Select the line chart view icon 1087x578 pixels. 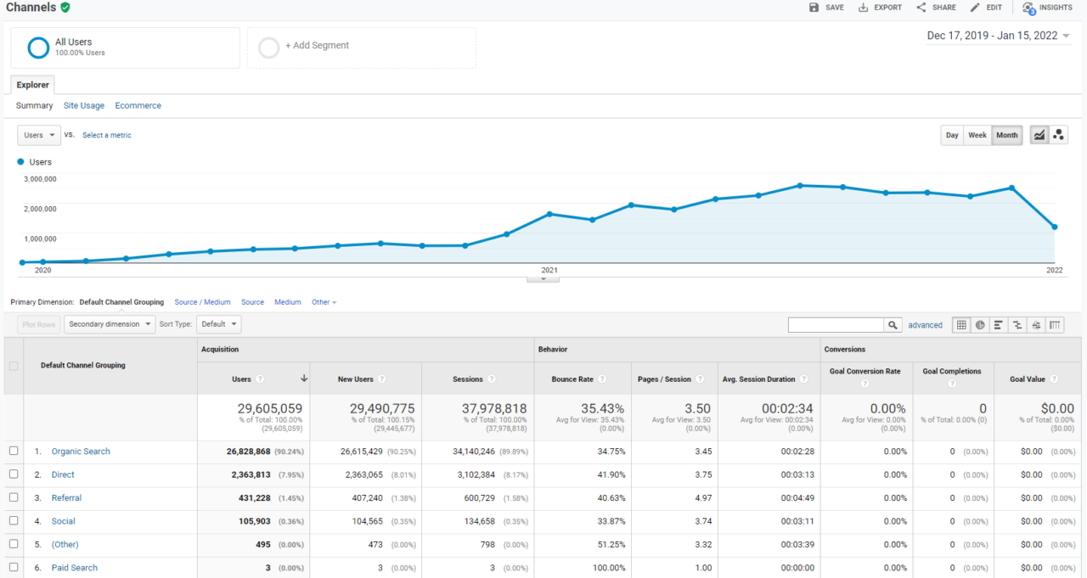coord(1039,135)
